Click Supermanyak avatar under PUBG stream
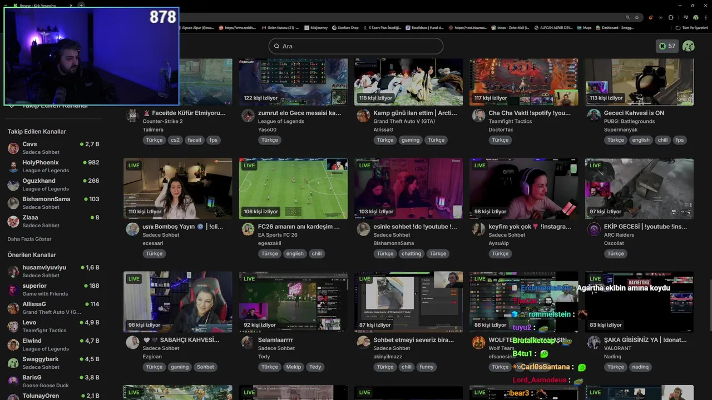712x400 pixels. point(594,116)
